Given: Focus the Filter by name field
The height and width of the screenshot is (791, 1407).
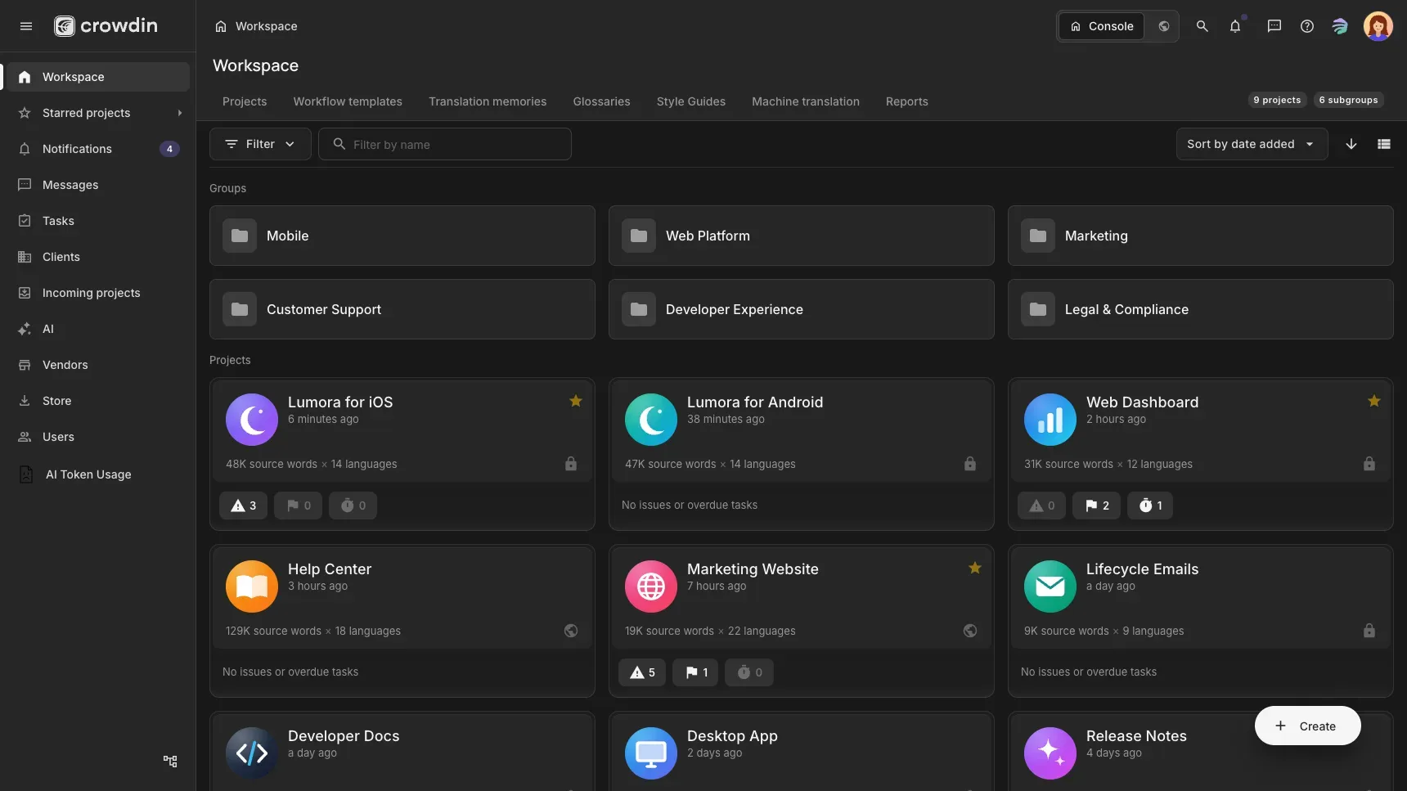Looking at the screenshot, I should 445,144.
